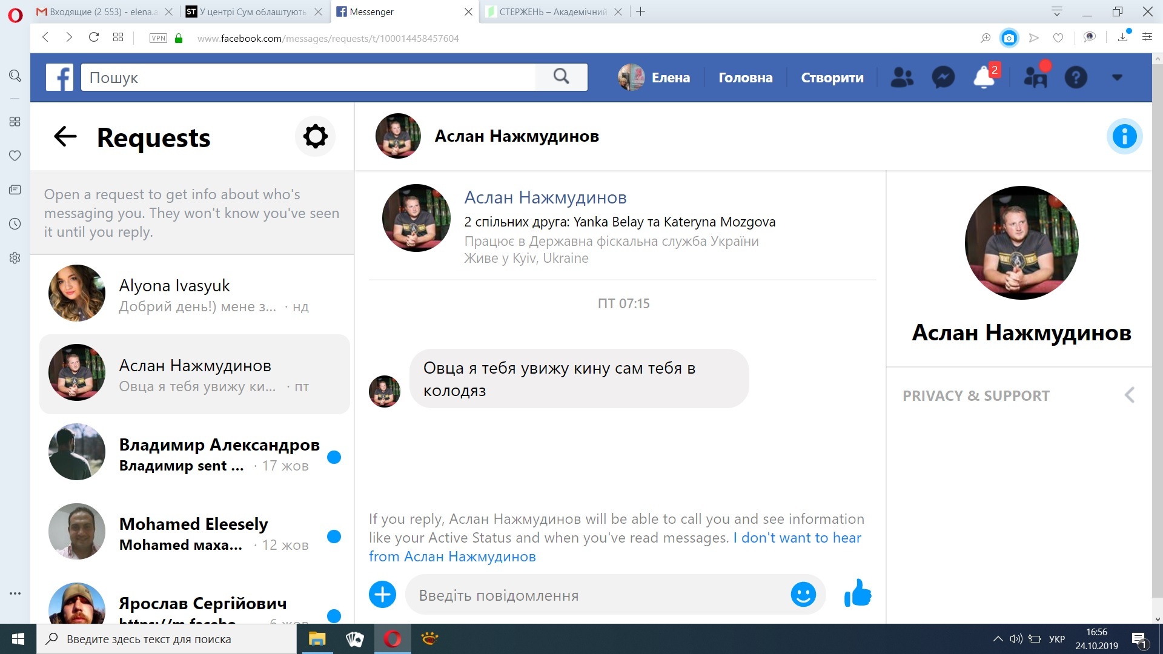Viewport: 1163px width, 654px height.
Task: Open the Messenger icon in Facebook header
Action: (943, 78)
